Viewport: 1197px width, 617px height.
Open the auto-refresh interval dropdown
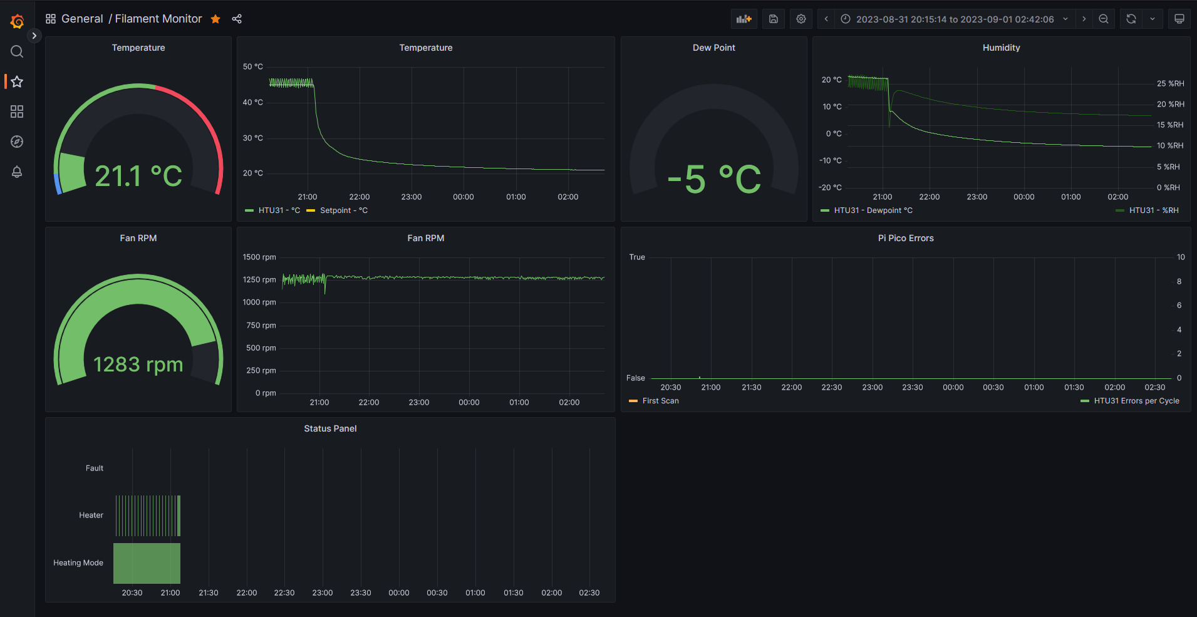point(1153,19)
